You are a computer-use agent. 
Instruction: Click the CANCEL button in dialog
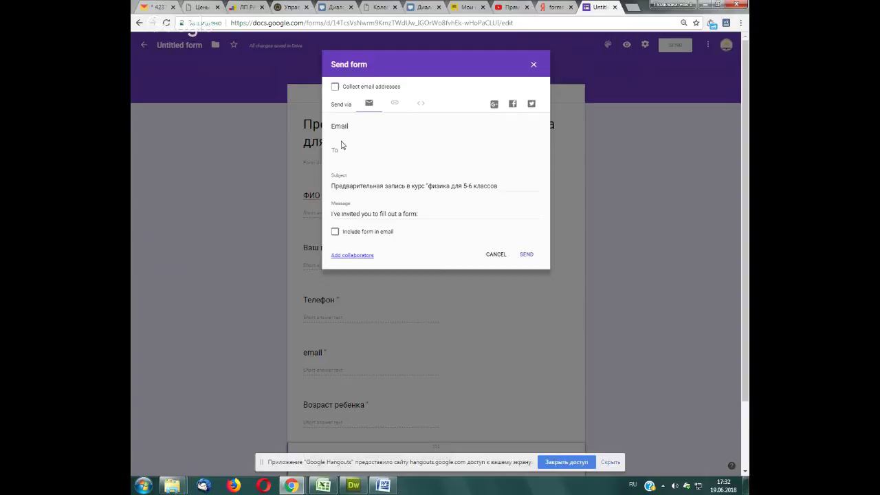[x=496, y=254]
